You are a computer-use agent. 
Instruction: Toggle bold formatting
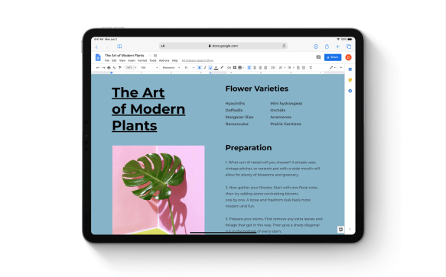pos(200,68)
